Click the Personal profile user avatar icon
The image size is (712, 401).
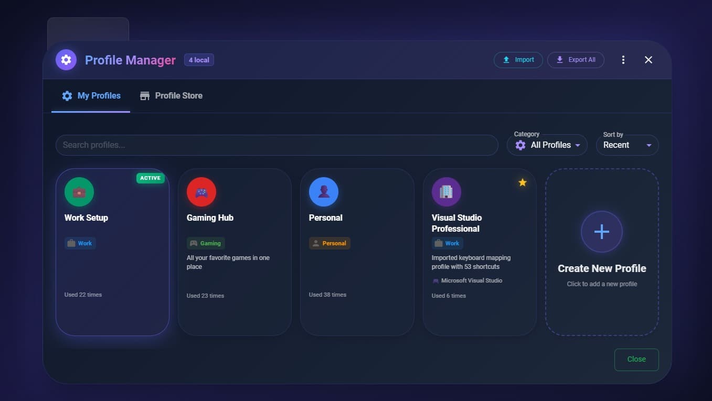324,191
